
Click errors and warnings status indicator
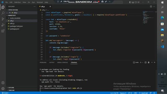(x=5, y=93)
